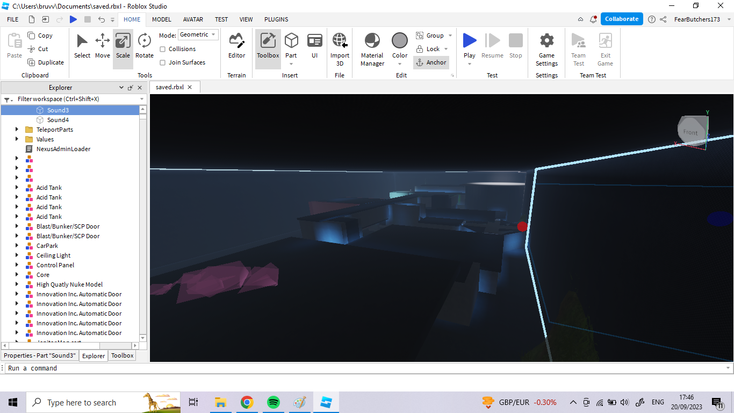This screenshot has height=413, width=734.
Task: Switch to the PLUGINS ribbon tab
Action: click(x=276, y=19)
